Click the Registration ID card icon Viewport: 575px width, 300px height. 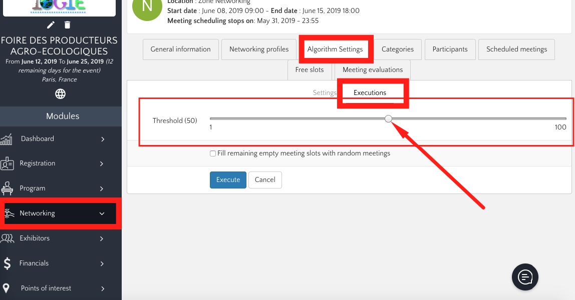pos(7,163)
